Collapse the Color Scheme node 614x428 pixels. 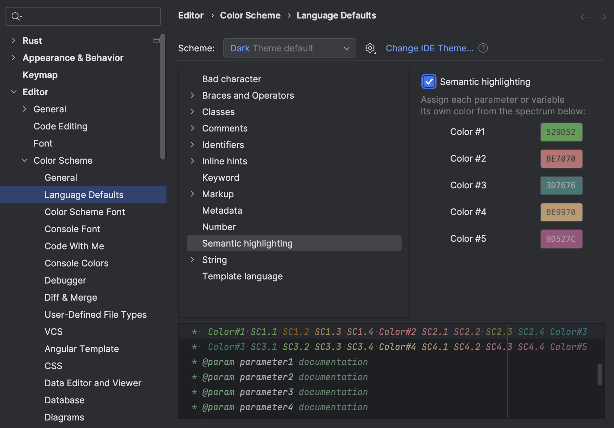coord(25,160)
